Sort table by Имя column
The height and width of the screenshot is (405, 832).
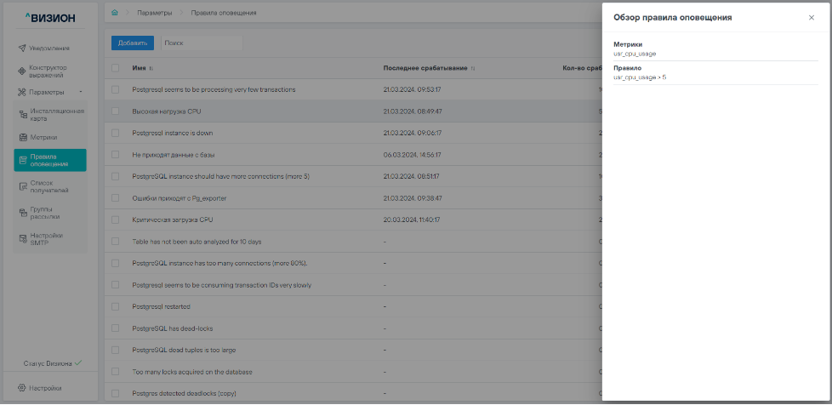coord(151,68)
